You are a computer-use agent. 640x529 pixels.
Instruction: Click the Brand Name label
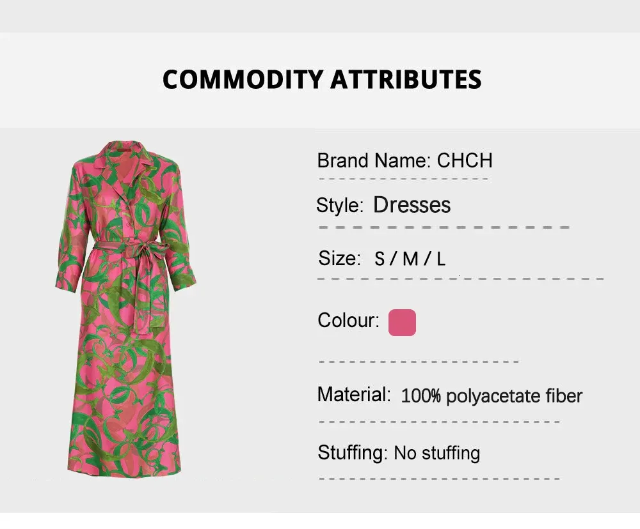[373, 160]
